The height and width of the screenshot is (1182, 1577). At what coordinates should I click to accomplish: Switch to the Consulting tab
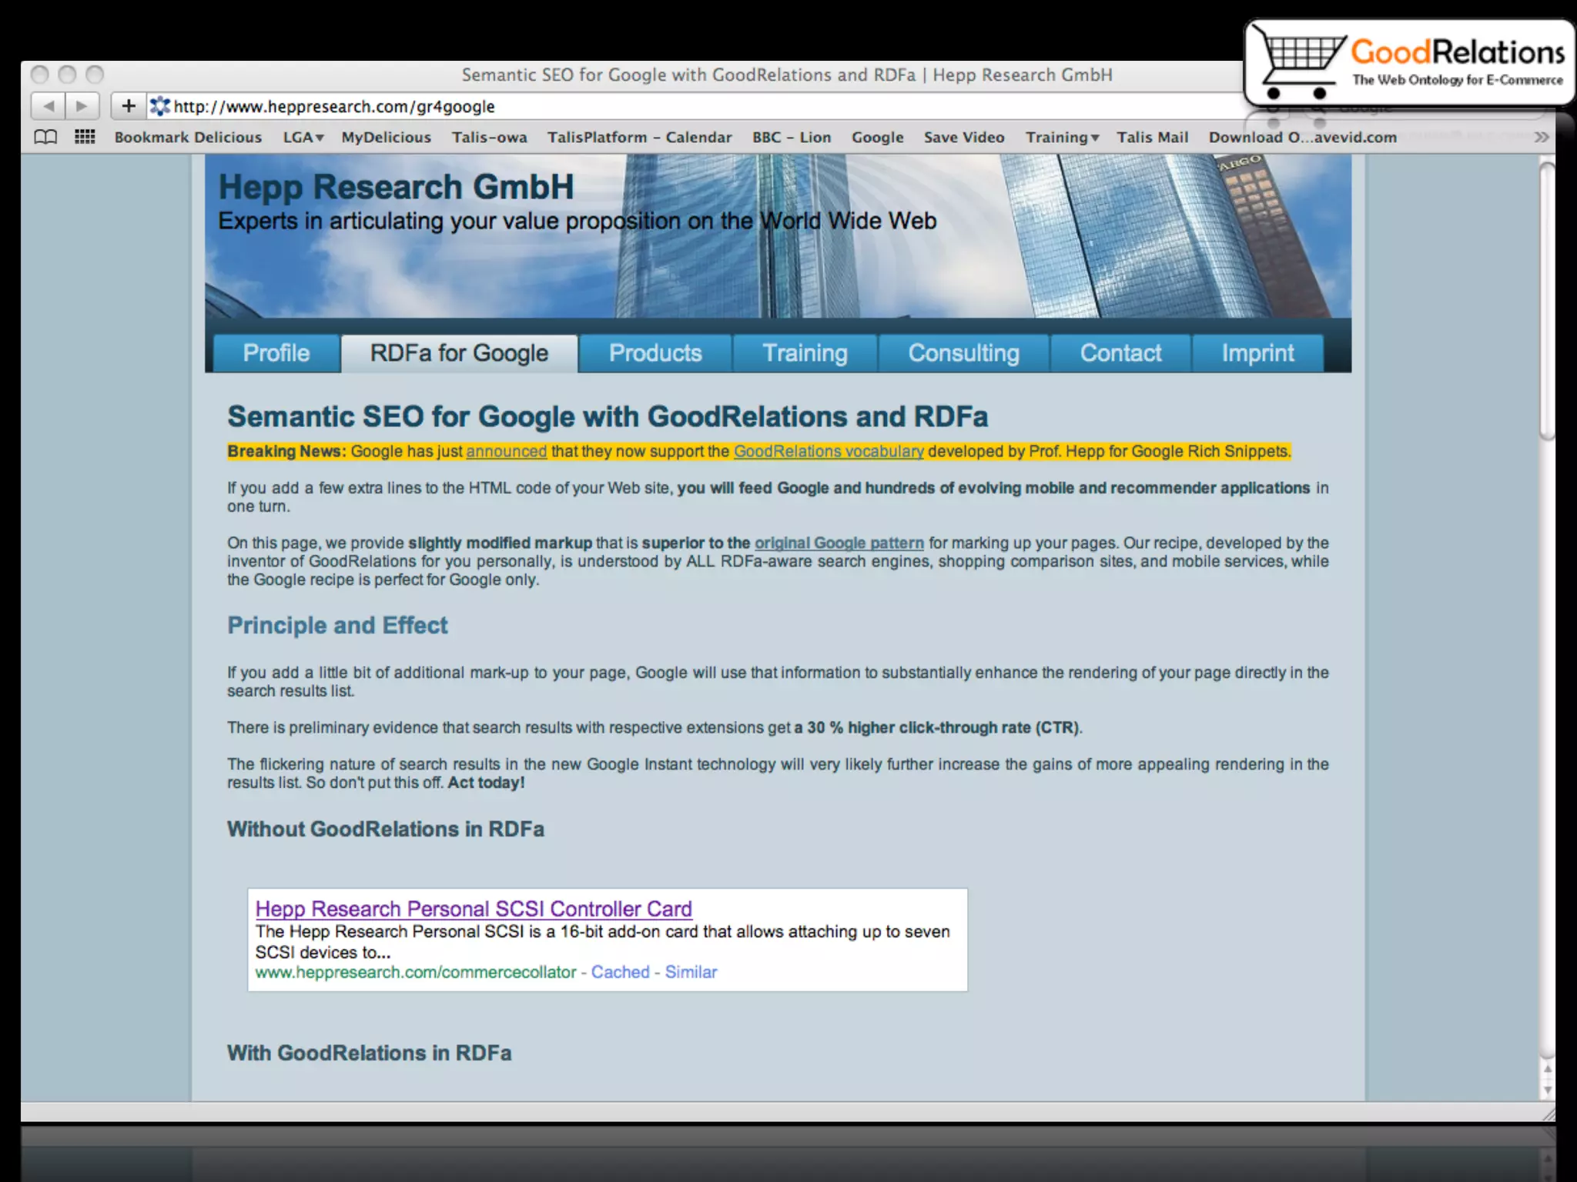[x=963, y=353]
